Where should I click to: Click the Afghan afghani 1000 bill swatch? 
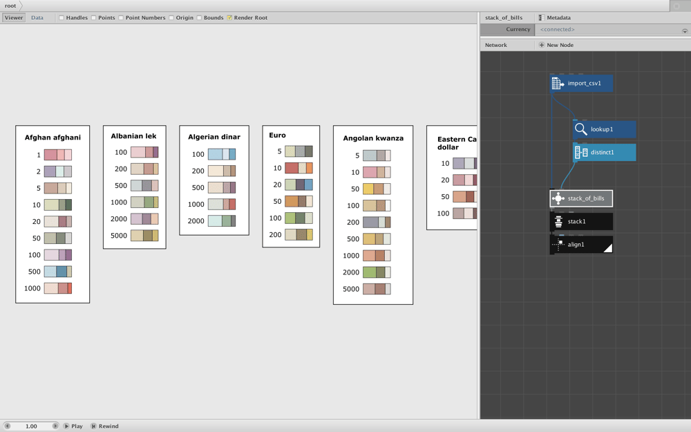[x=58, y=288]
